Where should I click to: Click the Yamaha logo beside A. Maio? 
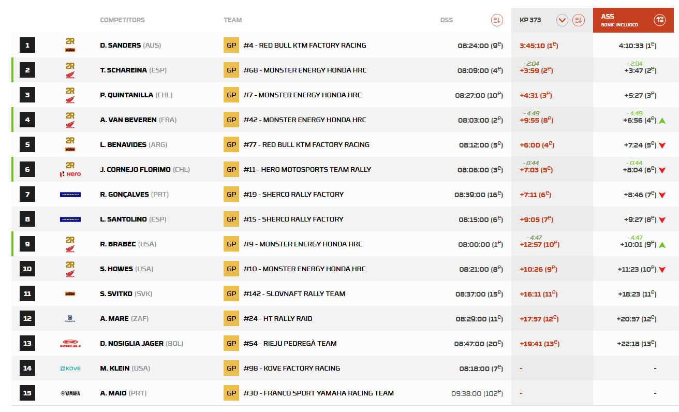pyautogui.click(x=70, y=393)
